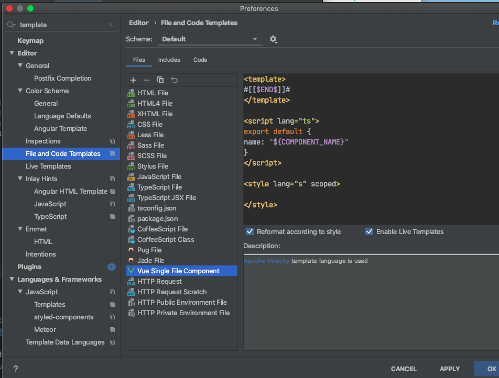Open Intentions settings page
This screenshot has height=378, width=499.
pos(41,254)
